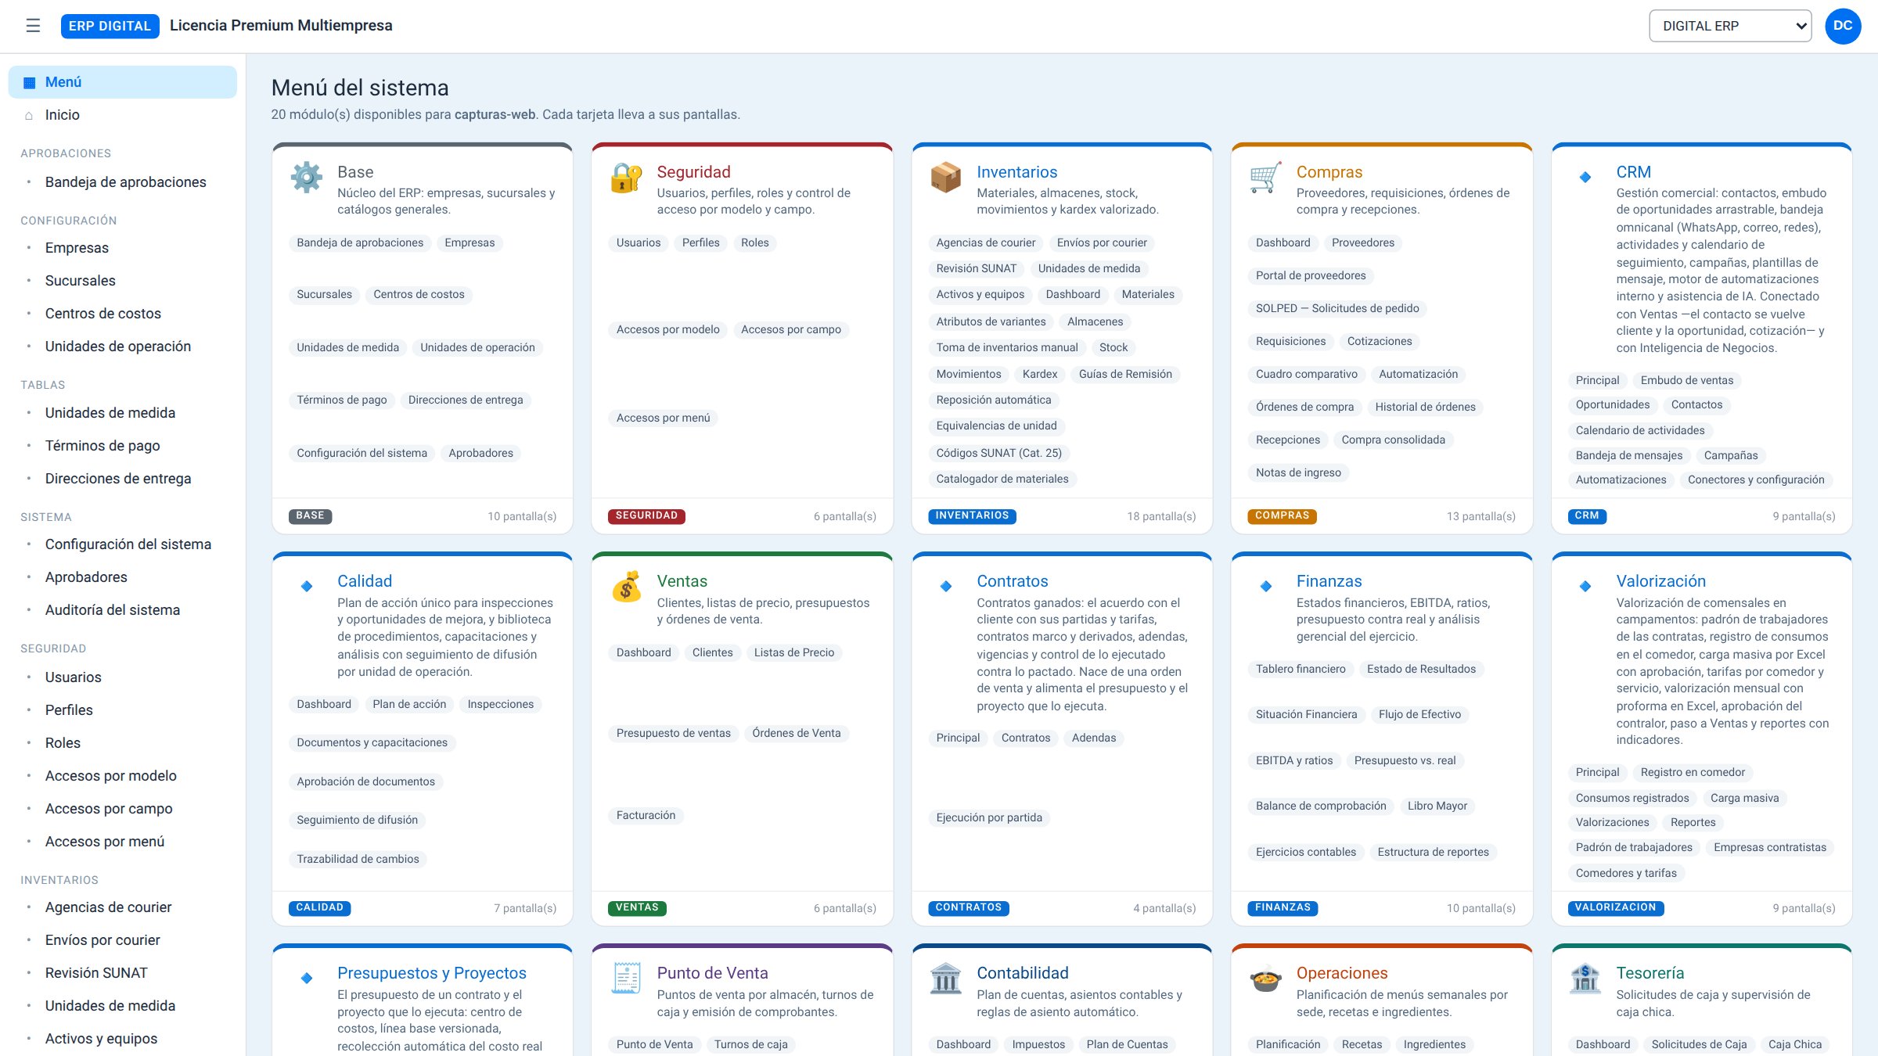1878x1056 pixels.
Task: Click the Operaciones cooking pot icon
Action: [x=1265, y=979]
